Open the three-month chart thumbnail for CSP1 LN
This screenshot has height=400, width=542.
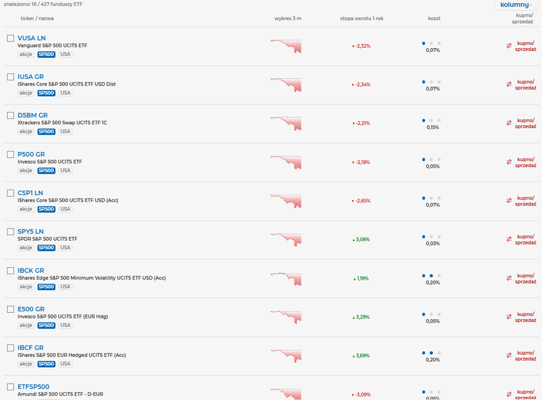click(286, 201)
